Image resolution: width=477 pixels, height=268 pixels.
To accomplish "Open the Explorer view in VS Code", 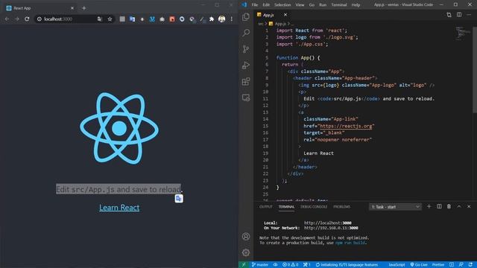I will [x=246, y=16].
